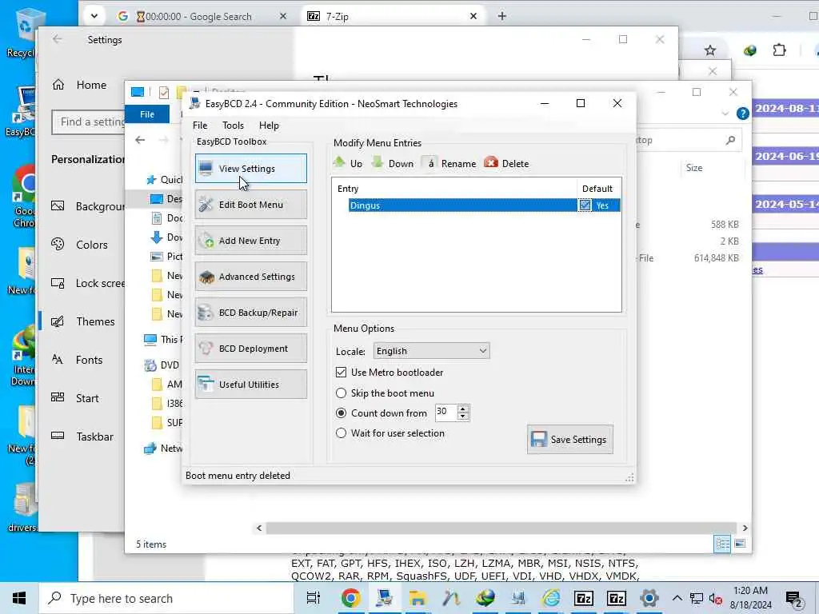
Task: Open browser extensions puzzle icon
Action: [x=779, y=50]
